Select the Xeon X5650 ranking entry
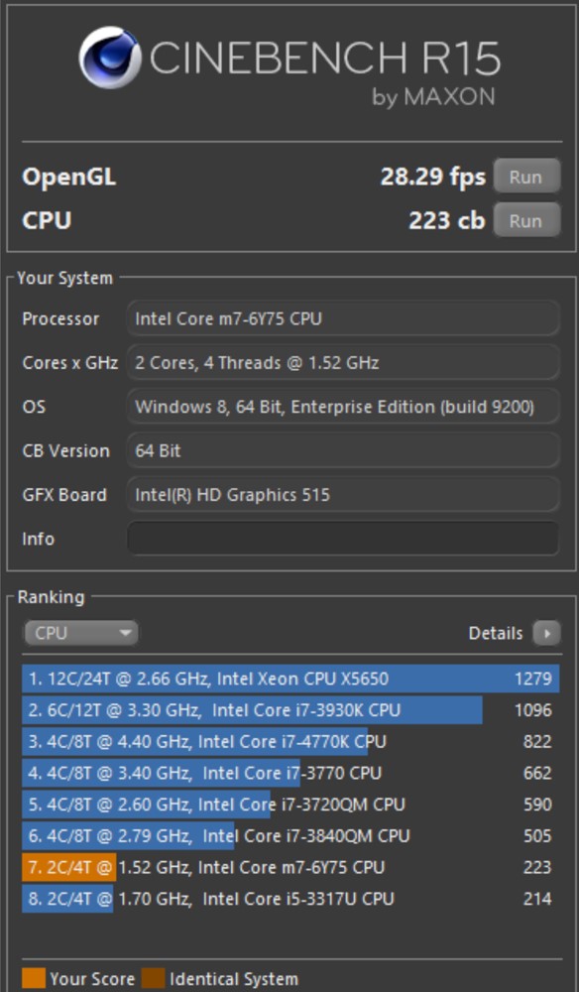The width and height of the screenshot is (579, 992). click(x=290, y=679)
